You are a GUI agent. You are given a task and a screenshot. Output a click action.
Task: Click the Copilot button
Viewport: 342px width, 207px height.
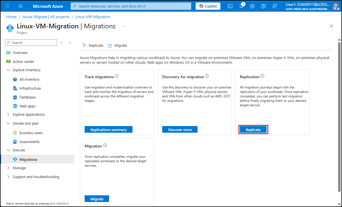(208, 6)
